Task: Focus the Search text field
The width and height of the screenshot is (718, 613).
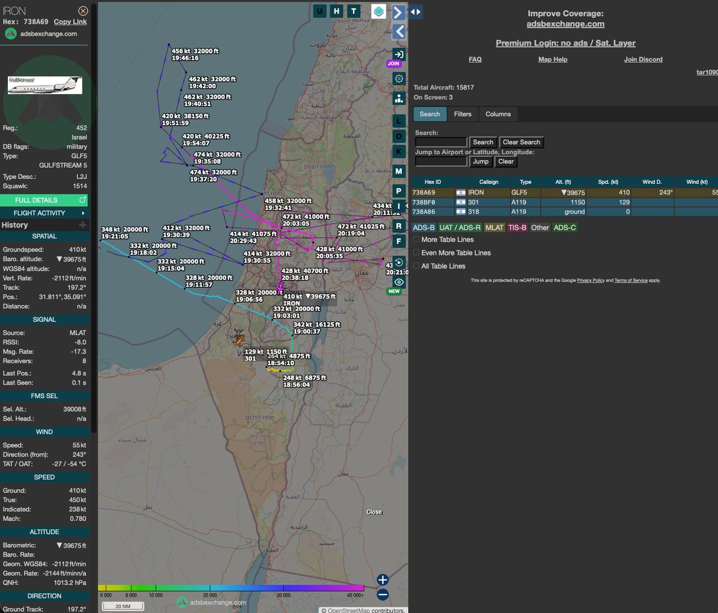Action: click(441, 142)
